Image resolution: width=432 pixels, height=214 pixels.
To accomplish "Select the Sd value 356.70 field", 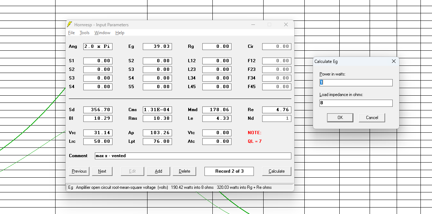I will coord(98,110).
